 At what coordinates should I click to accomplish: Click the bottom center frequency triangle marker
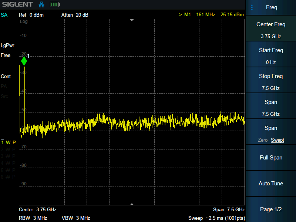pyautogui.click(x=132, y=204)
